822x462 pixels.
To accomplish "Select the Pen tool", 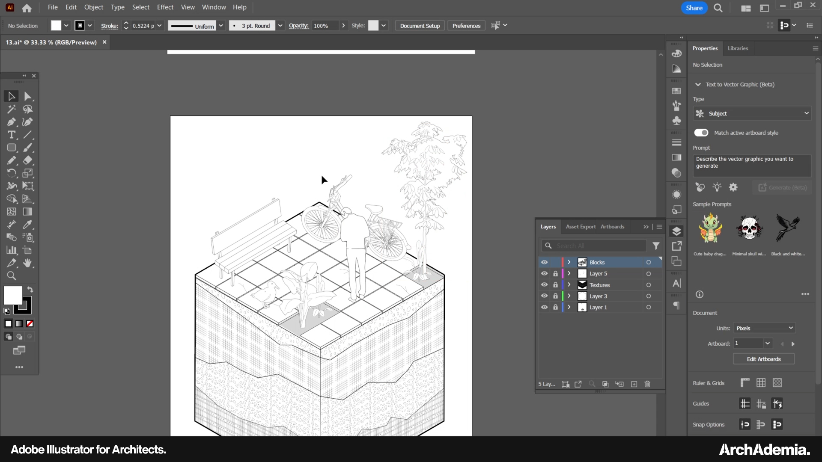I will pyautogui.click(x=12, y=122).
